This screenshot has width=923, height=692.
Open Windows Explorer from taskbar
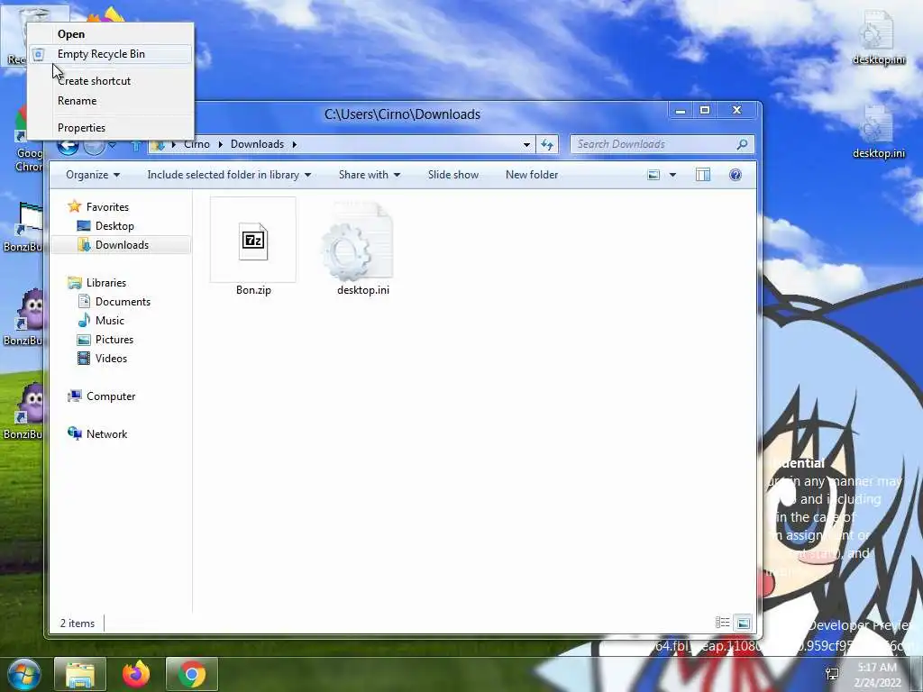tap(80, 674)
